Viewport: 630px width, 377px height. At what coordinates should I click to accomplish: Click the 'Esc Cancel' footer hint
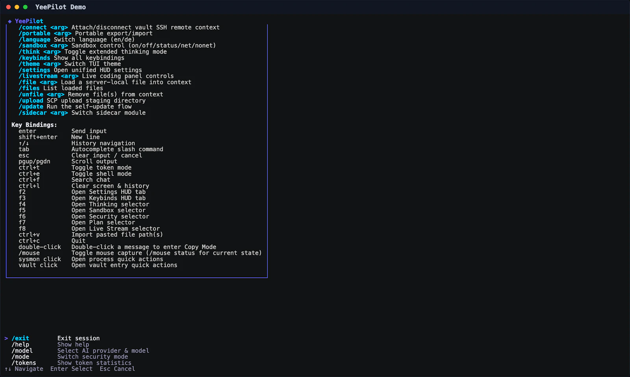tap(117, 369)
